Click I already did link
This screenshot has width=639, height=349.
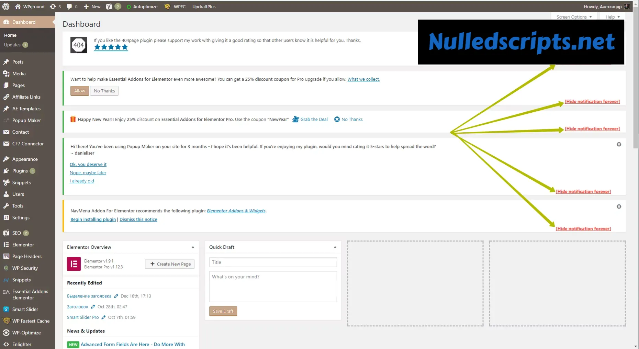pyautogui.click(x=82, y=181)
